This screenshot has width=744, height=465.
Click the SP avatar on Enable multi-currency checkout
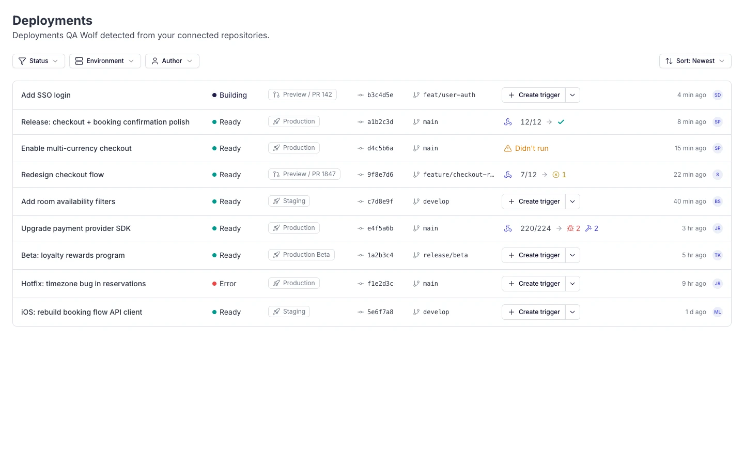click(x=718, y=148)
